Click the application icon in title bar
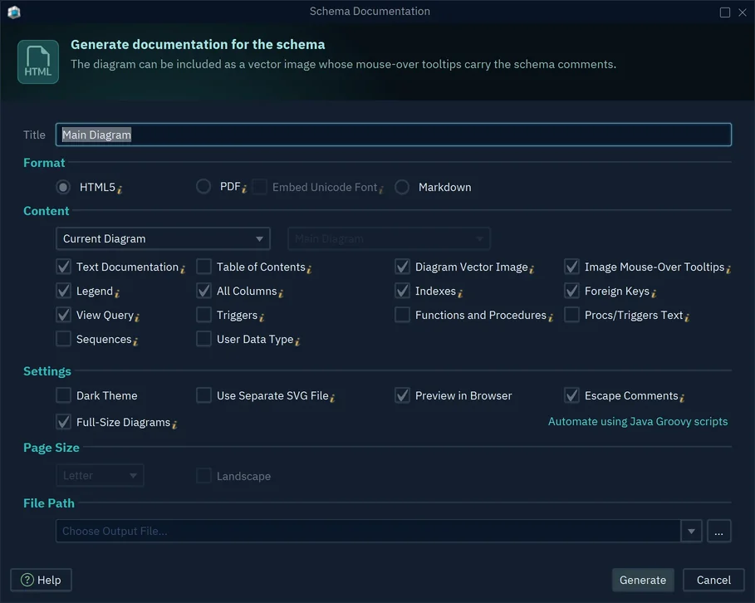The height and width of the screenshot is (603, 755). (14, 12)
